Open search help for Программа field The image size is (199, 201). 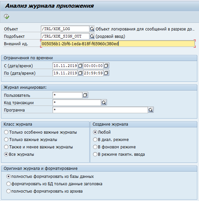click(151, 110)
